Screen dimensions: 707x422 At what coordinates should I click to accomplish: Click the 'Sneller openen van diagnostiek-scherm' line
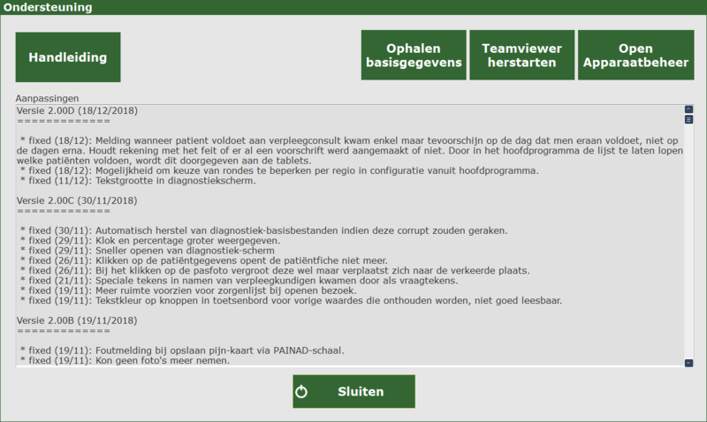(184, 250)
